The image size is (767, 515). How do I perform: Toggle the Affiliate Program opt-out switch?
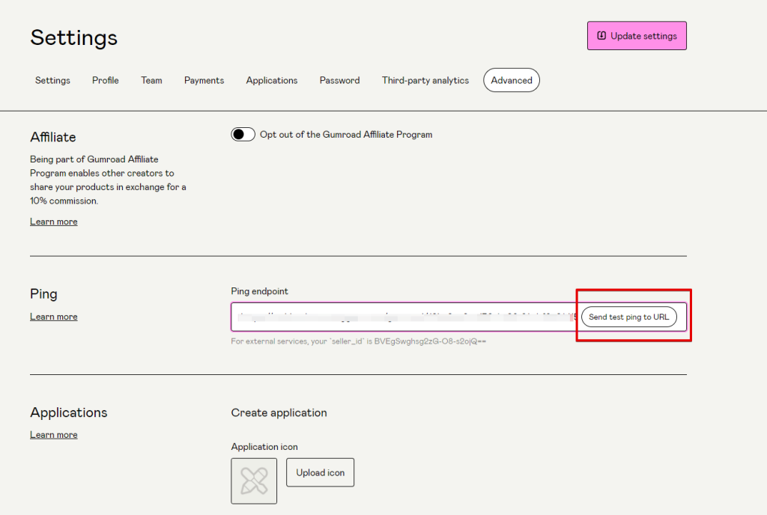pyautogui.click(x=243, y=135)
